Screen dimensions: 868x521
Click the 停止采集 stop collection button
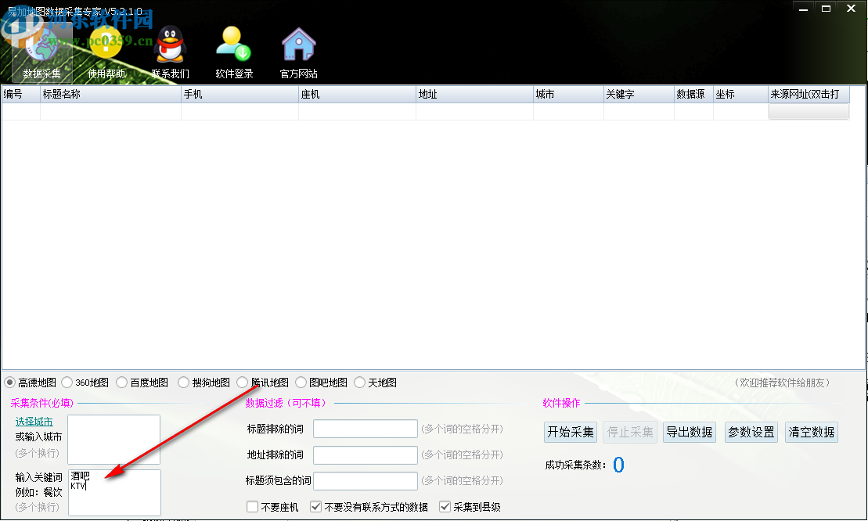628,432
